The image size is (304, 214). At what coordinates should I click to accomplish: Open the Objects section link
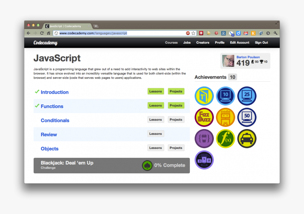49,149
